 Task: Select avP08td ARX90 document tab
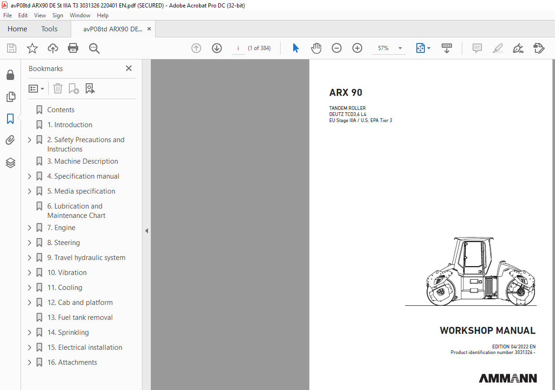[113, 29]
